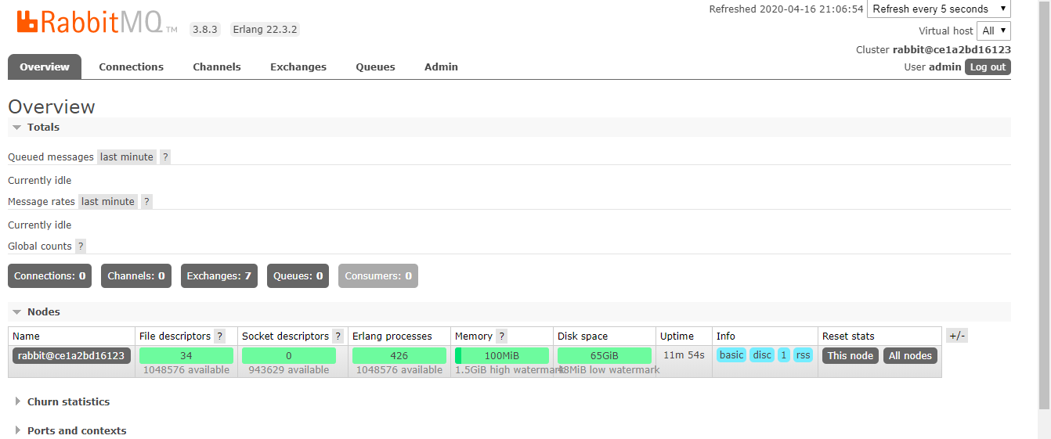Click the 3.8.3 version label

tap(205, 29)
